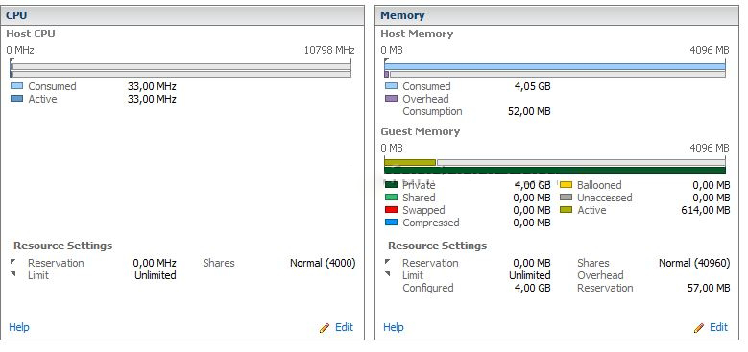Viewport: 748px width, 352px height.
Task: Click the Host CPU bar start marker
Action: click(x=12, y=60)
